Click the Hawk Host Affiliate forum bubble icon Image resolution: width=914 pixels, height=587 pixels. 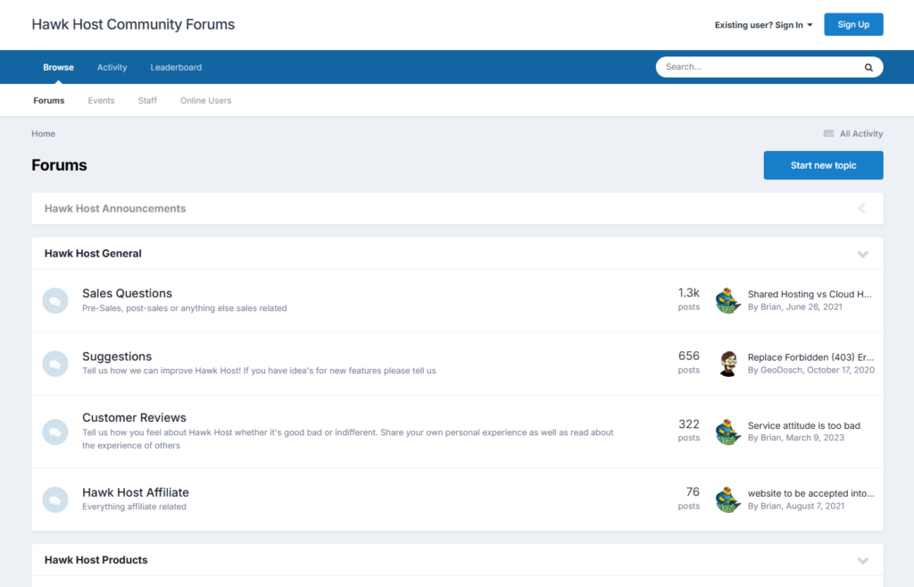[x=54, y=499]
